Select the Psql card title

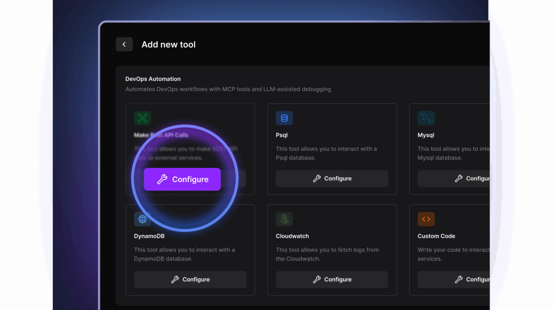(282, 135)
